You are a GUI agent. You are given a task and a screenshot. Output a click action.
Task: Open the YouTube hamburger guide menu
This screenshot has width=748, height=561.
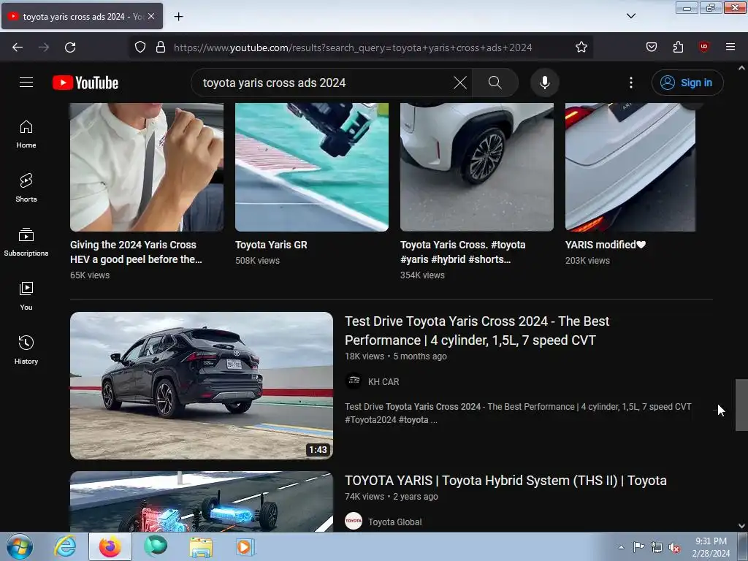coord(26,83)
